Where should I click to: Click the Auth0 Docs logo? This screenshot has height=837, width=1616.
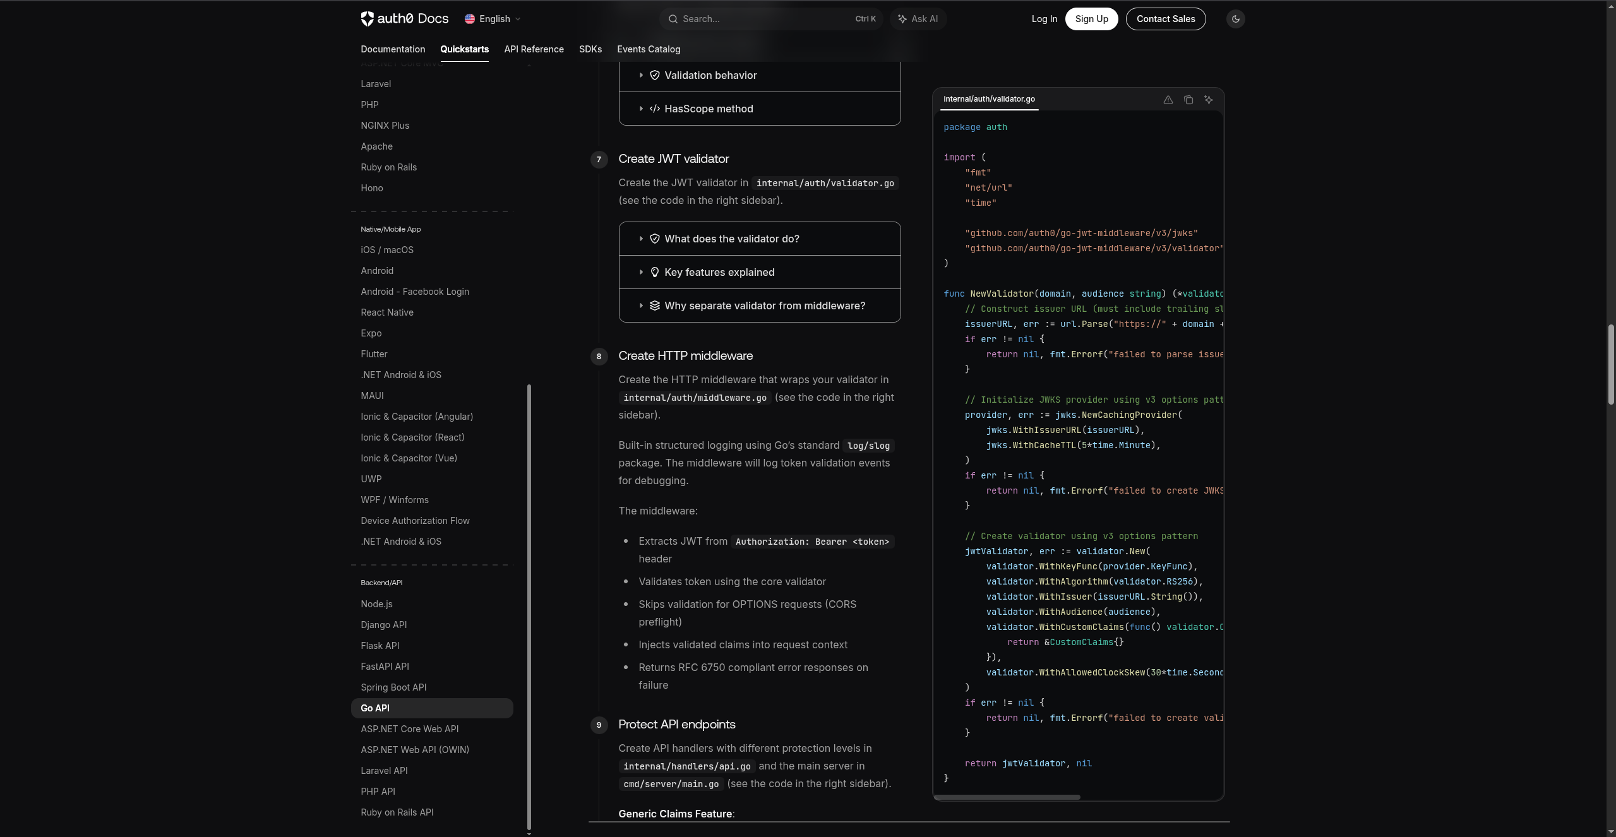point(404,19)
